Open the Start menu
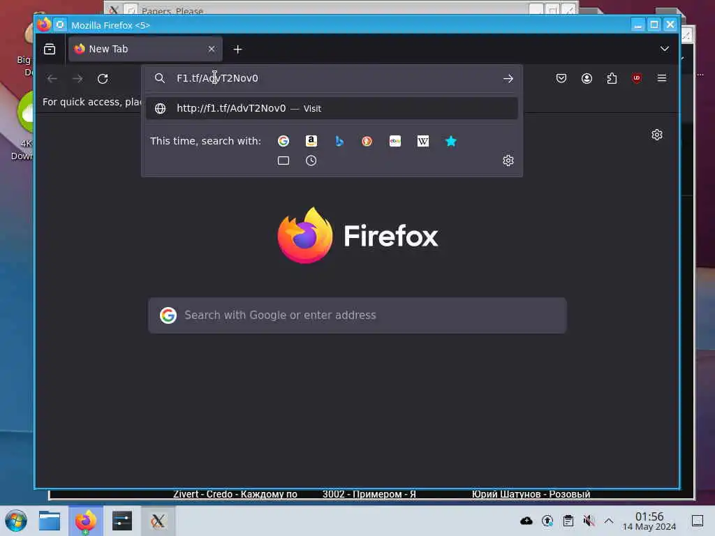 pos(16,521)
